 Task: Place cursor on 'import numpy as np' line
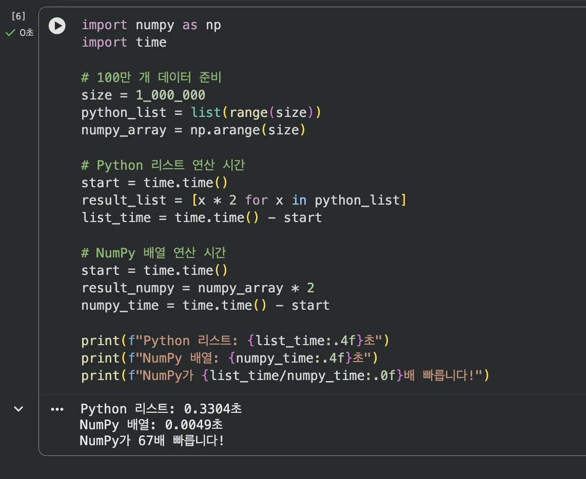[x=151, y=25]
